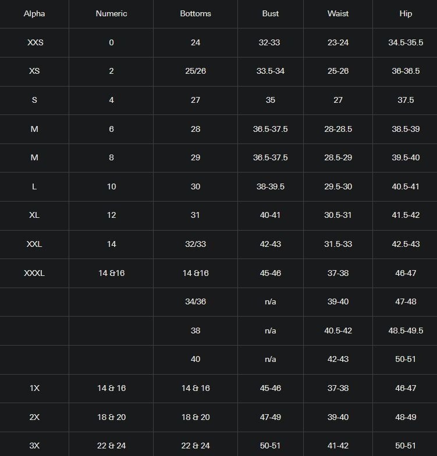Click the 34/36 bottoms size cell

196,301
